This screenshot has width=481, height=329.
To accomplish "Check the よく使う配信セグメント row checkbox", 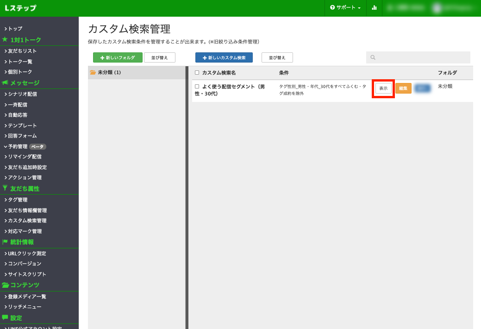I will click(197, 87).
